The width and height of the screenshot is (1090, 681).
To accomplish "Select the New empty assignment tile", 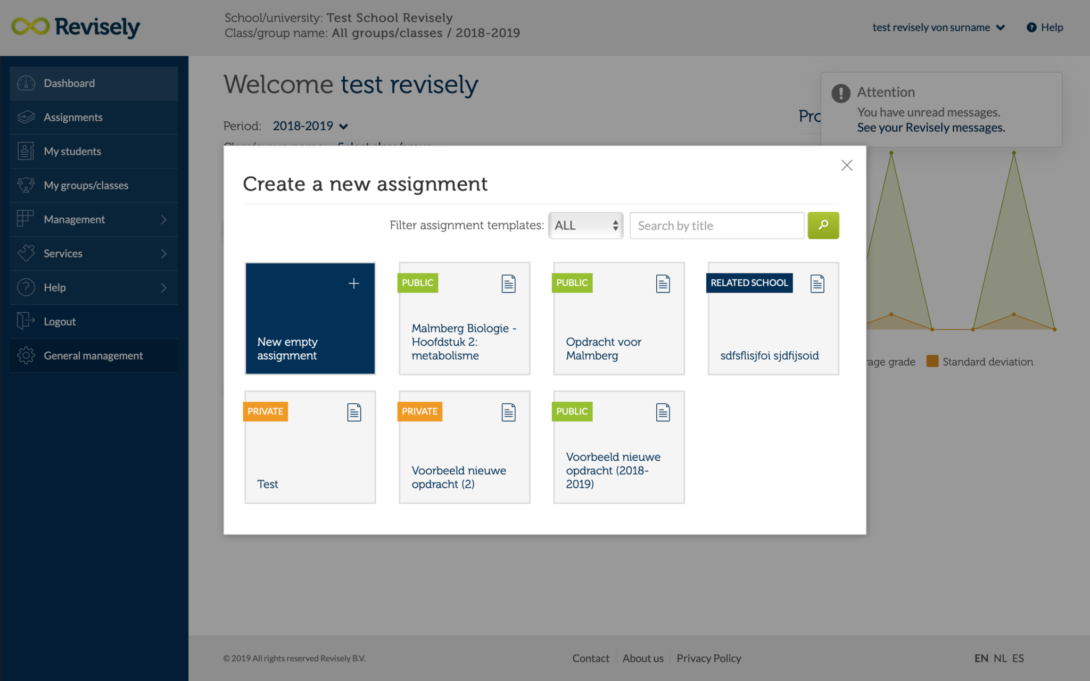I will (x=310, y=318).
